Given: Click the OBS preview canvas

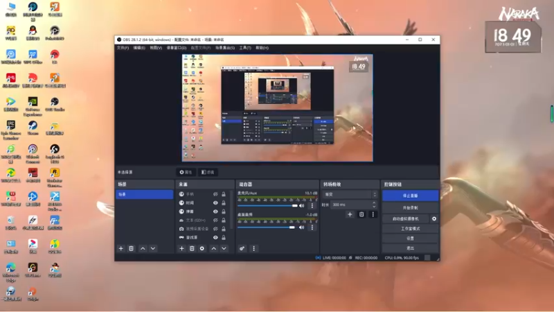Looking at the screenshot, I should 278,108.
